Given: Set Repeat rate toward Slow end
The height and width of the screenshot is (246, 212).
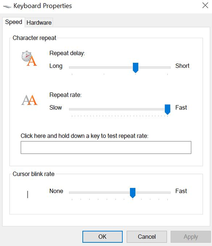Looking at the screenshot, I should pos(72,109).
